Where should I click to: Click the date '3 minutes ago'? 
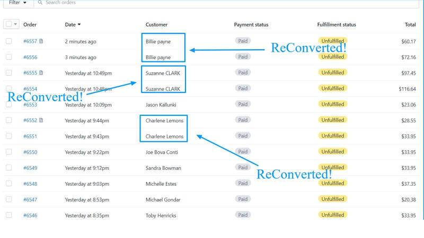tap(81, 57)
